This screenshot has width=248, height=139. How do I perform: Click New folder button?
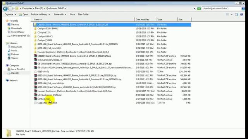click(83, 14)
